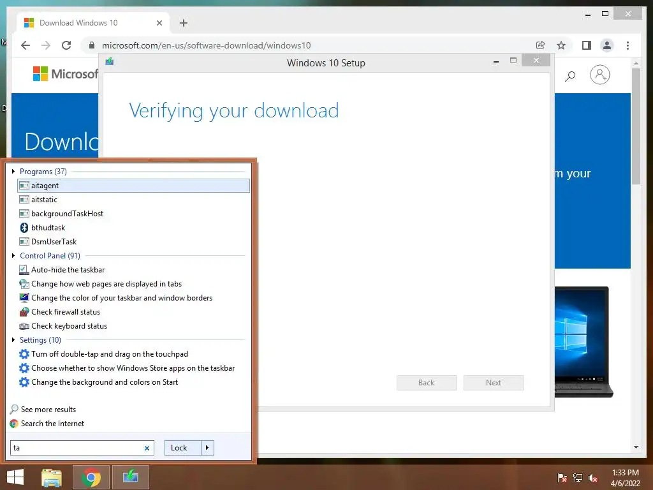Collapse the Control Panel (91) group

coord(13,255)
